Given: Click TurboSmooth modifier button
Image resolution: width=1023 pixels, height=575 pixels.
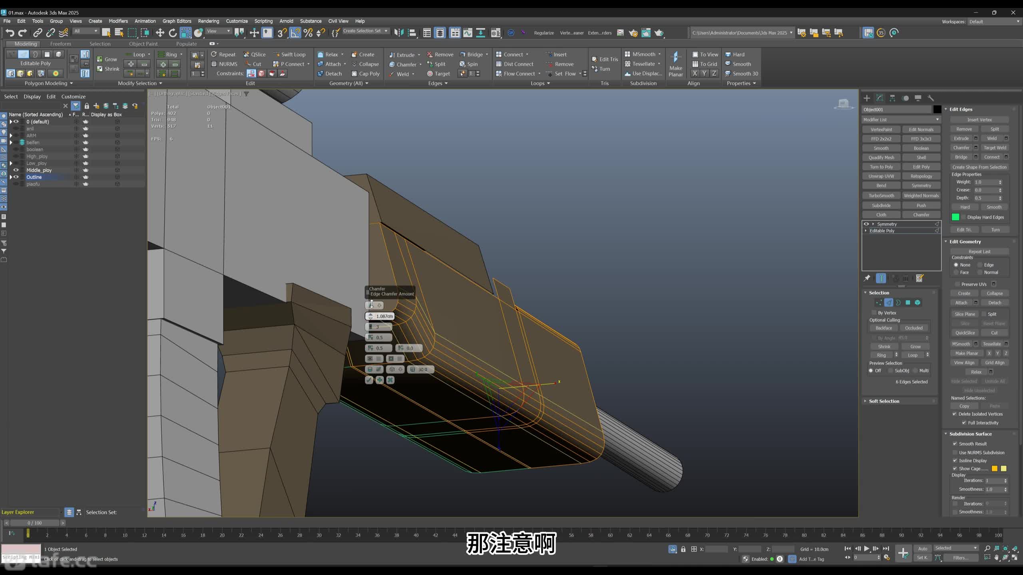Looking at the screenshot, I should (x=881, y=196).
